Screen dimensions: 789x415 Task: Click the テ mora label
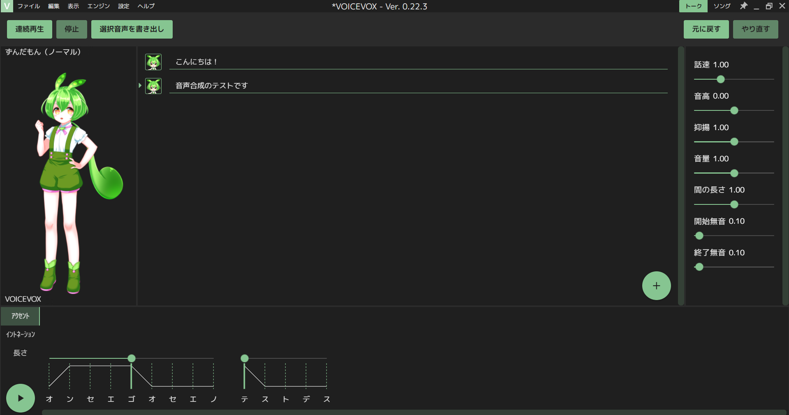point(245,399)
